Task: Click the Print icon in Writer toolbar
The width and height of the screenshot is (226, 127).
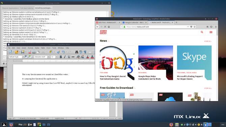Action: coord(34,52)
